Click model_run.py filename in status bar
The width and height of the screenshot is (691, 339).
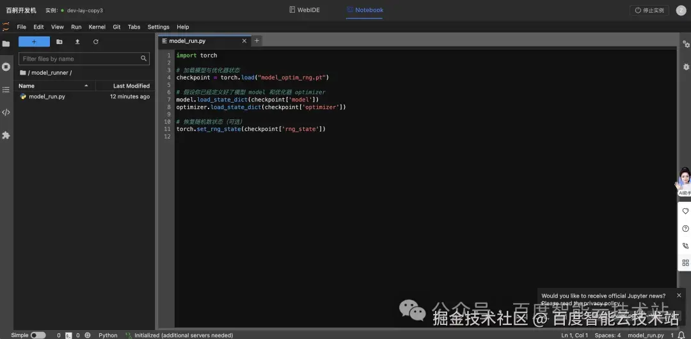[x=646, y=335]
